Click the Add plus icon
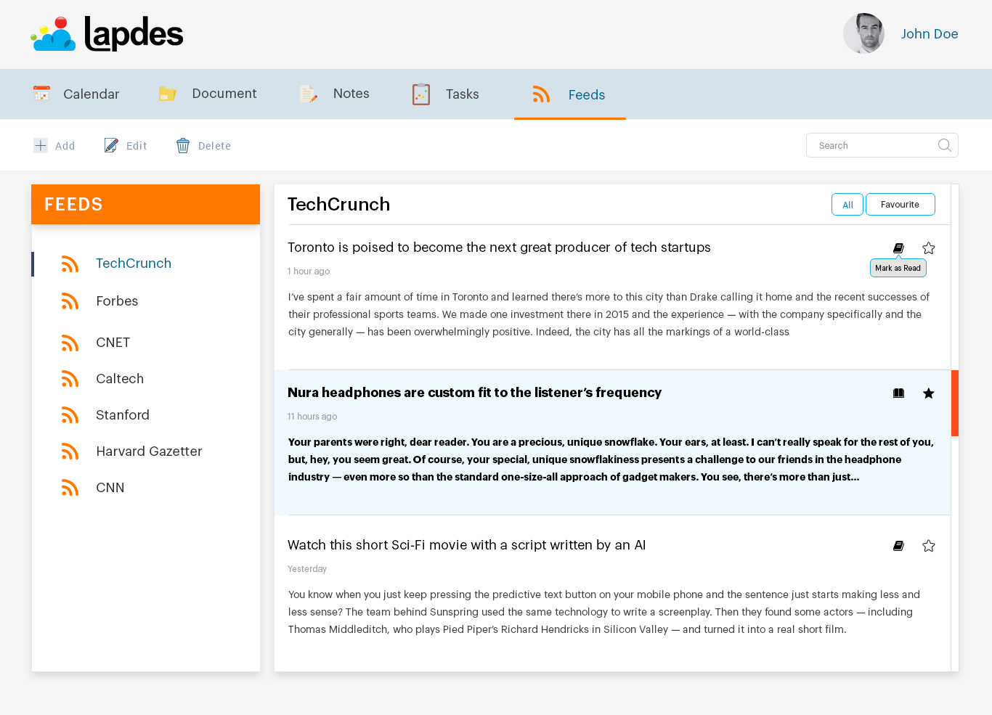The image size is (992, 715). [41, 146]
